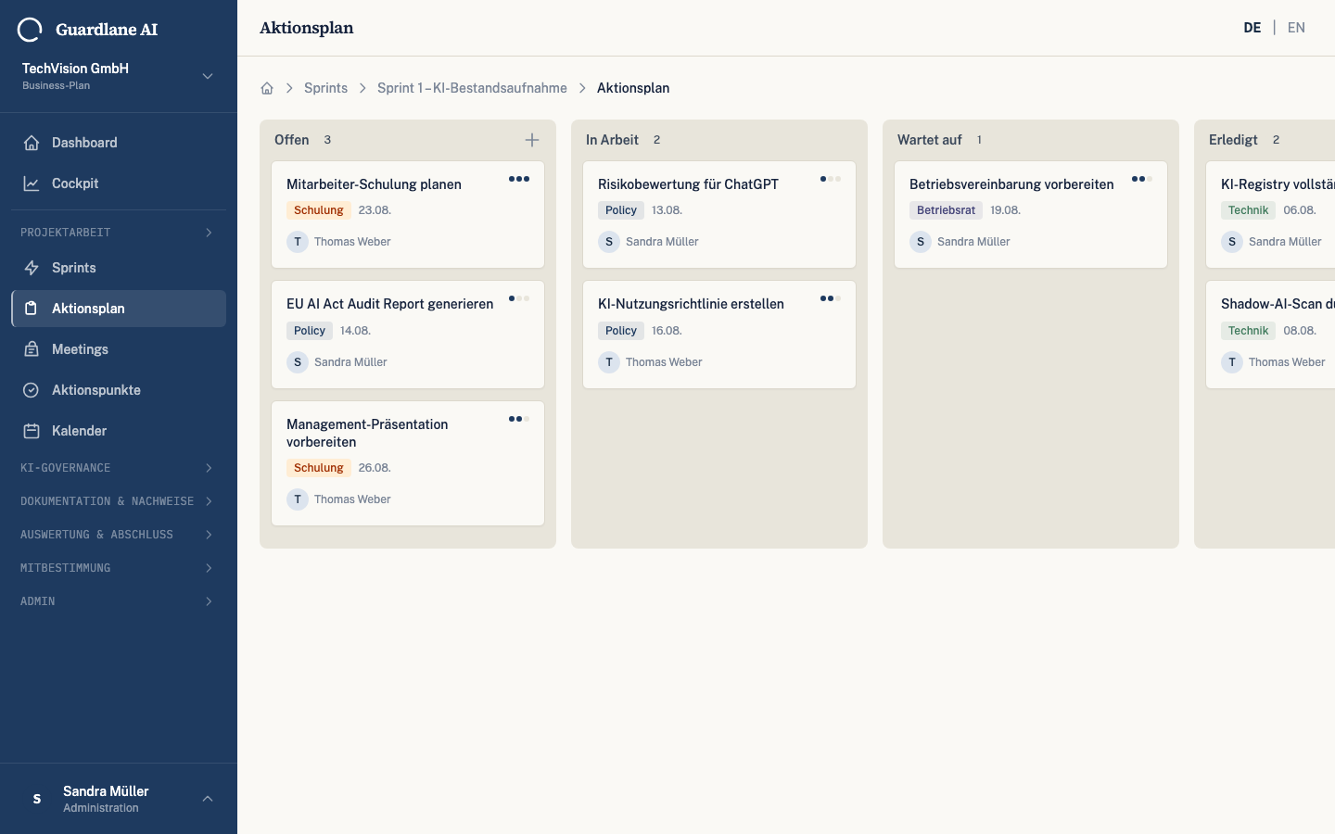Expand Auswertung & Abschluss section
1335x834 pixels.
point(119,535)
